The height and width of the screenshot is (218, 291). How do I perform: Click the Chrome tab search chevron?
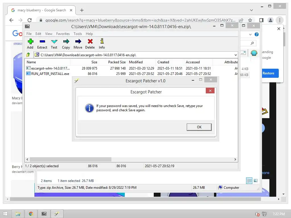point(251,10)
